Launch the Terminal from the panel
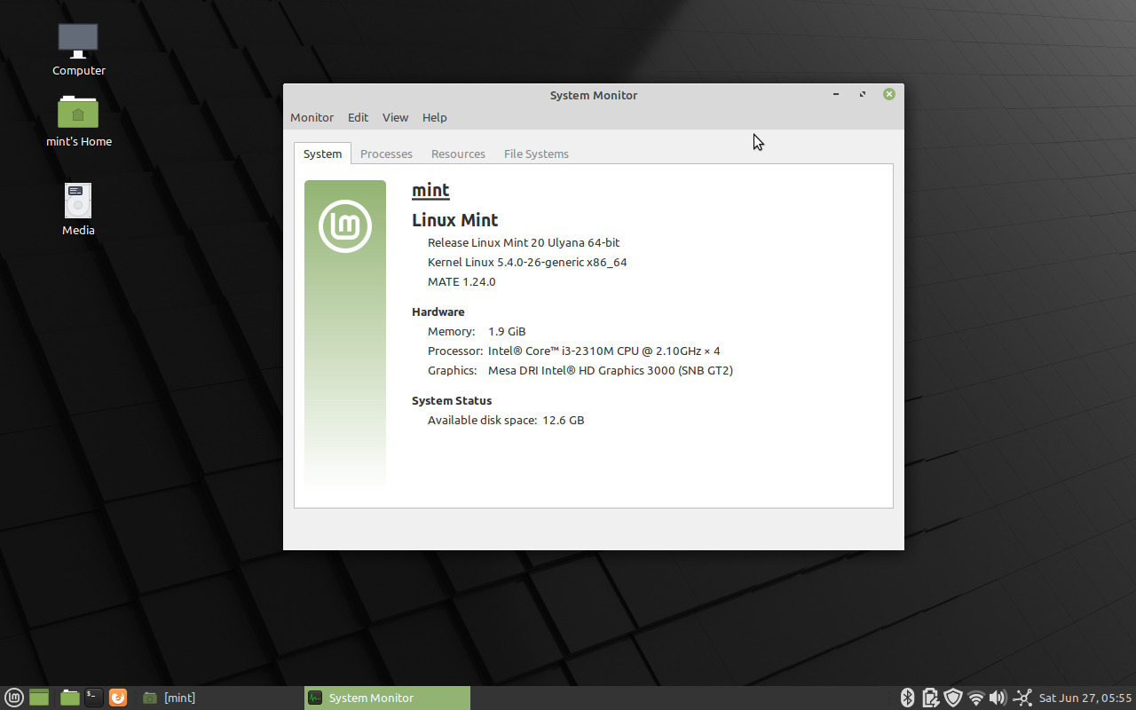The width and height of the screenshot is (1136, 710). pyautogui.click(x=94, y=698)
